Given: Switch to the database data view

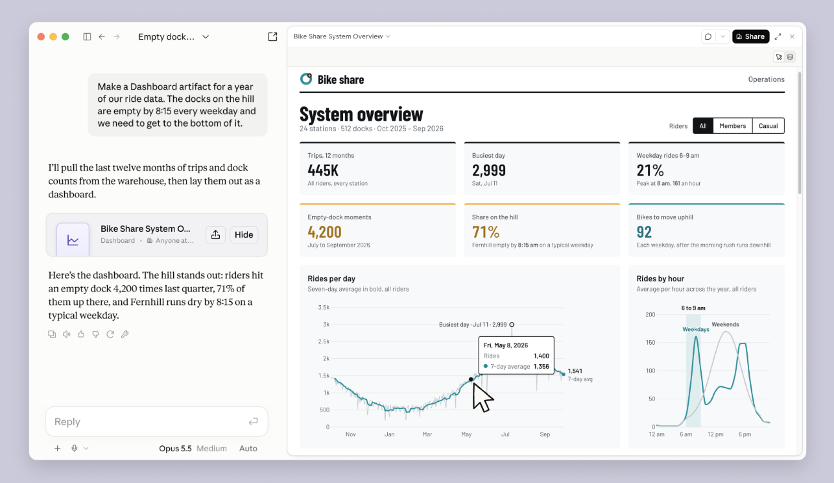Looking at the screenshot, I should point(790,57).
